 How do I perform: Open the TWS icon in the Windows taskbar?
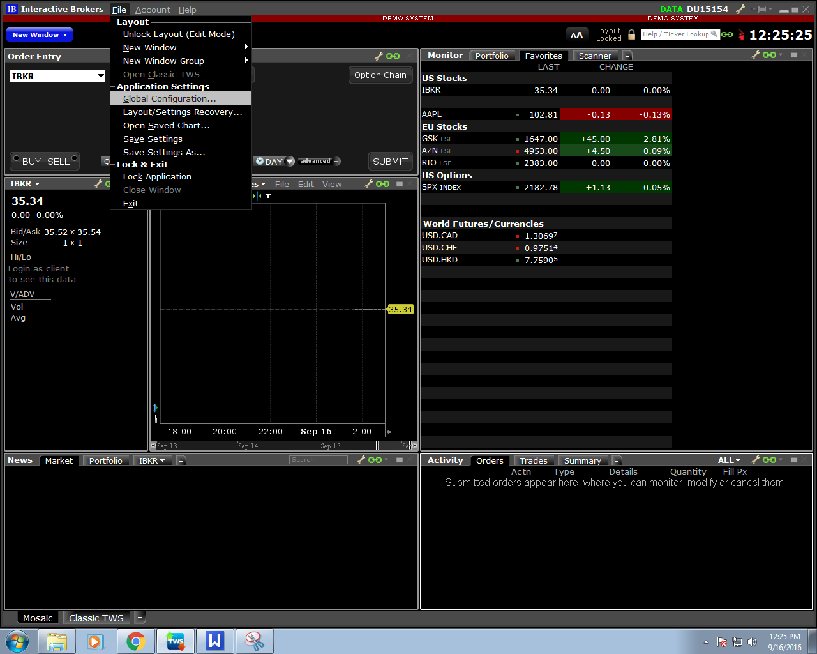pos(176,641)
